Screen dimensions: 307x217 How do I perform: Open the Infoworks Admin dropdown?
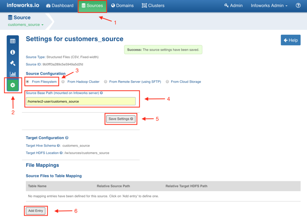268,5
